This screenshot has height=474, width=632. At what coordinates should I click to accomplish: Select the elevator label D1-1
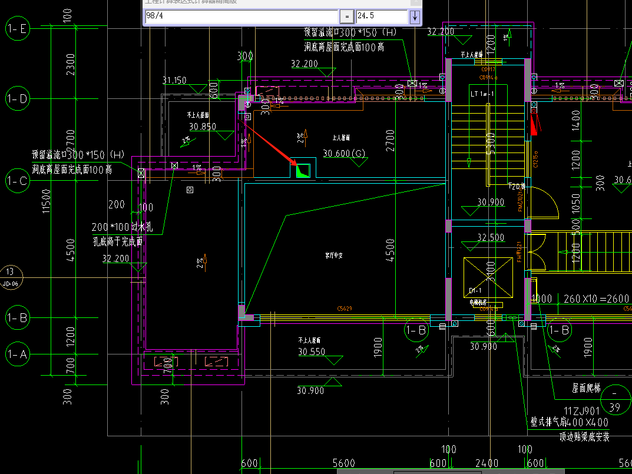coord(475,291)
